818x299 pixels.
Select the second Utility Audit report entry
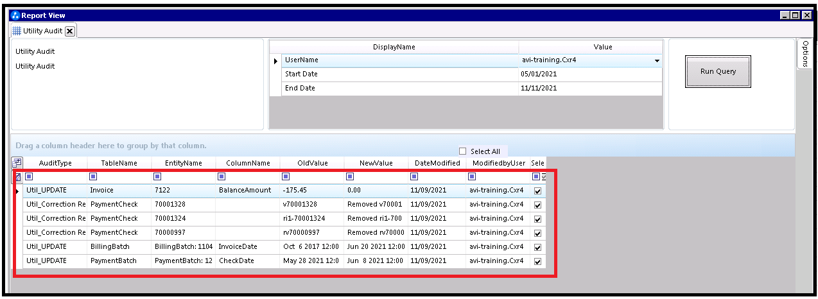(x=35, y=66)
